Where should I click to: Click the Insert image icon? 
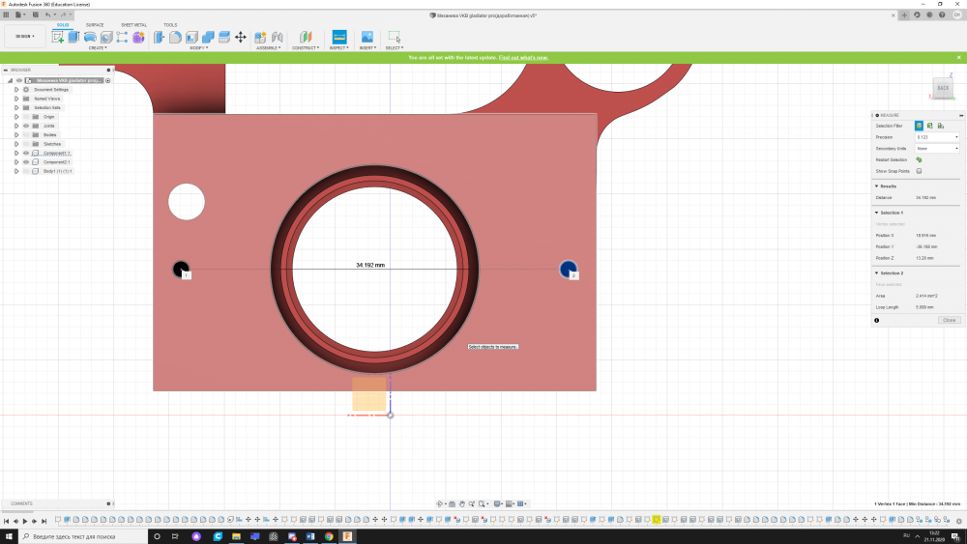[367, 37]
